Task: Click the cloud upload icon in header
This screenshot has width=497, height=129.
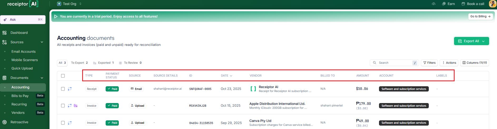Action: (x=434, y=4)
